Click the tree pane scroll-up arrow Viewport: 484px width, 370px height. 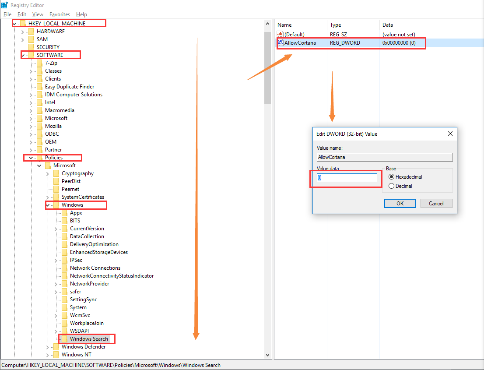(268, 24)
